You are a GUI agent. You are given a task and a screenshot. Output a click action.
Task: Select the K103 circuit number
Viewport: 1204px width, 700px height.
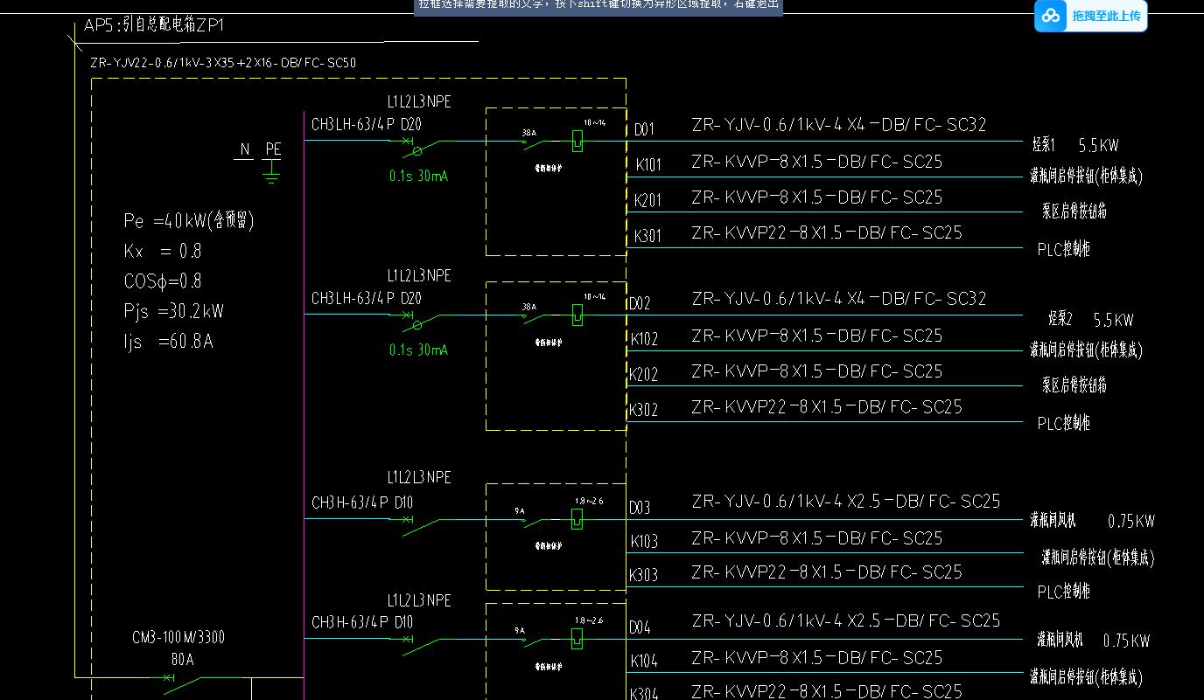(x=645, y=542)
